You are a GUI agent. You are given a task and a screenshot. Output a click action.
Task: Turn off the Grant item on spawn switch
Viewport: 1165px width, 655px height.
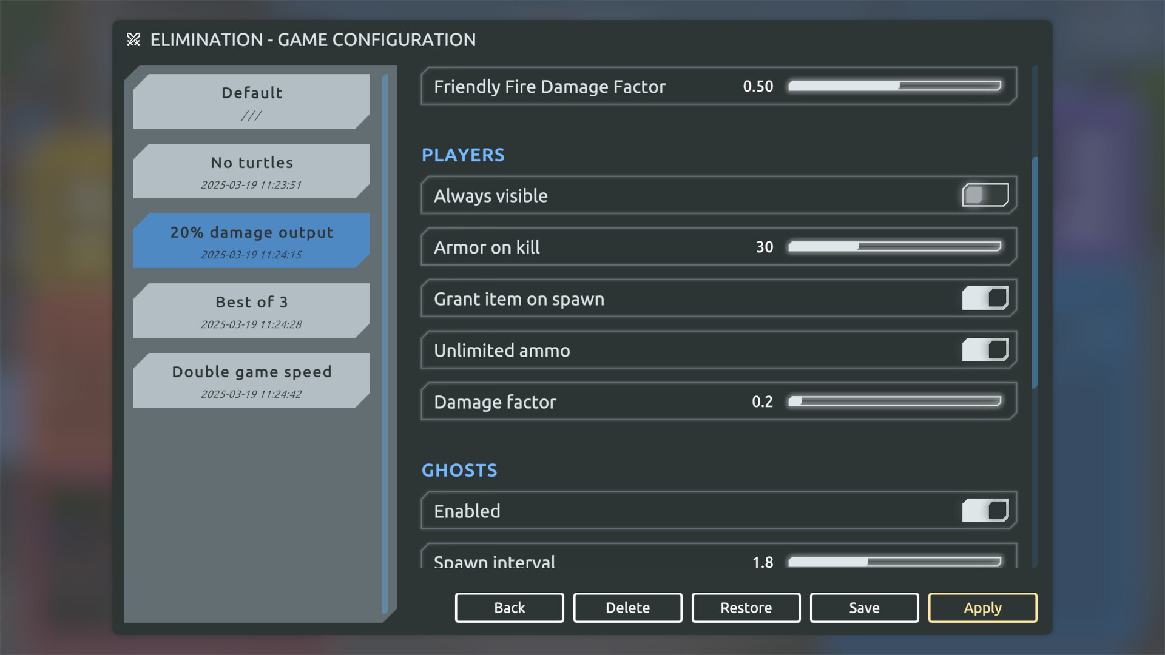pyautogui.click(x=984, y=298)
